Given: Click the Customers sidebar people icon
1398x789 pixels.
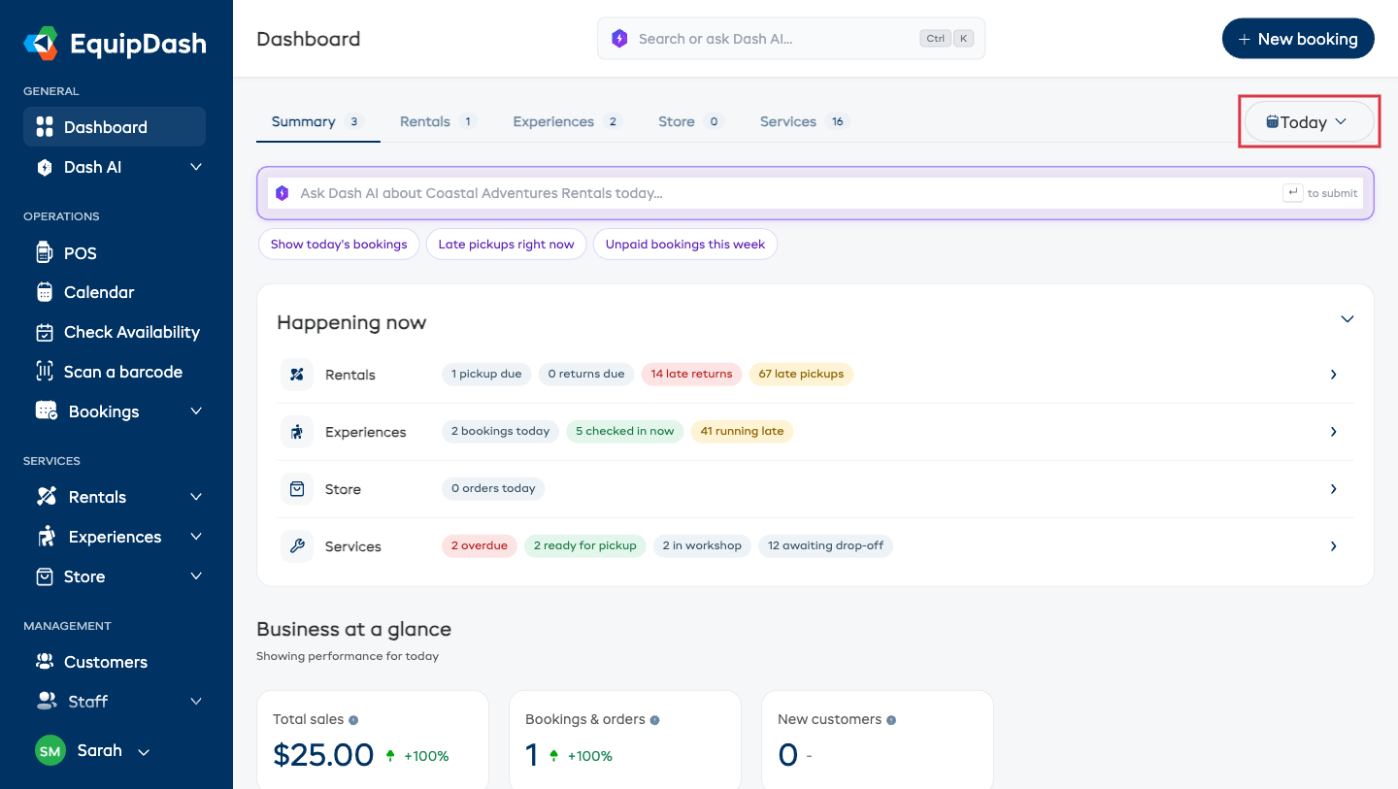Looking at the screenshot, I should tap(44, 662).
